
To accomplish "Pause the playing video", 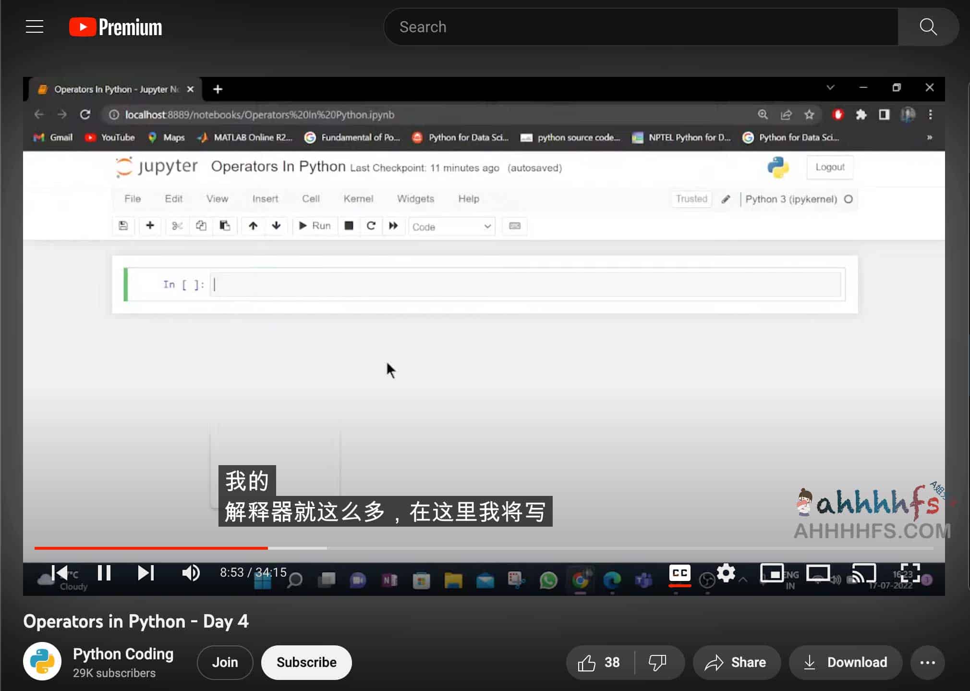I will [104, 573].
